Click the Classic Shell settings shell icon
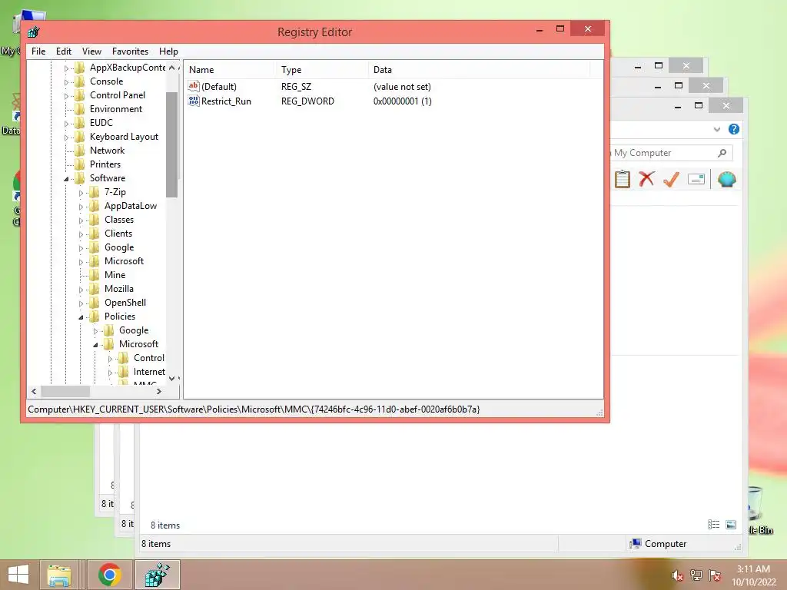This screenshot has width=787, height=590. (727, 179)
